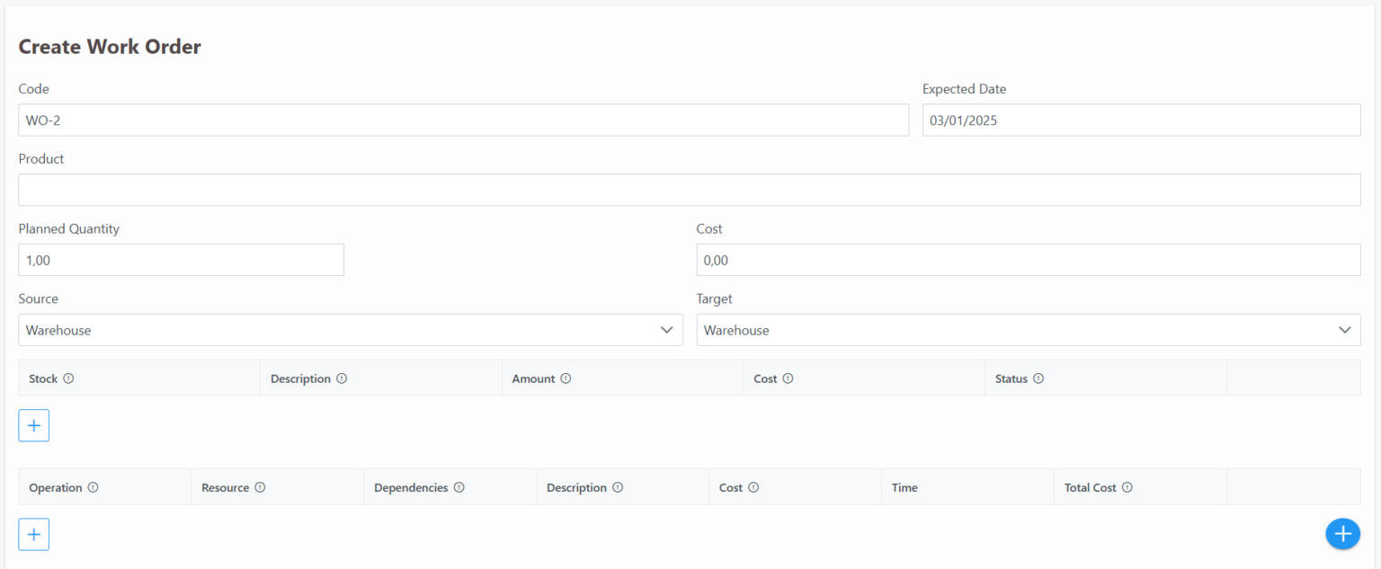
Task: Click the empty Product input field
Action: [x=689, y=190]
